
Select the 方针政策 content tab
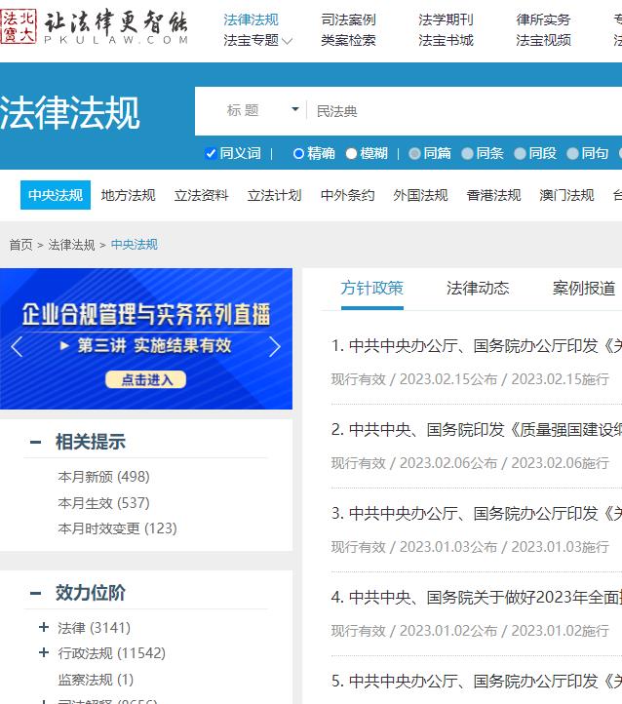[372, 289]
